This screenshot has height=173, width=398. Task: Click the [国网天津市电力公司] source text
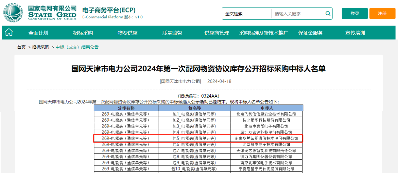180,81
